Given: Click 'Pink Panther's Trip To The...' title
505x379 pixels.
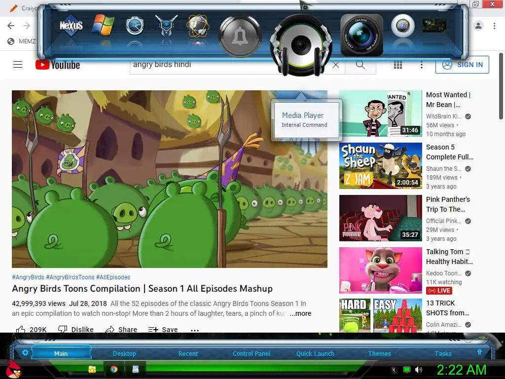Looking at the screenshot, I should (448, 204).
